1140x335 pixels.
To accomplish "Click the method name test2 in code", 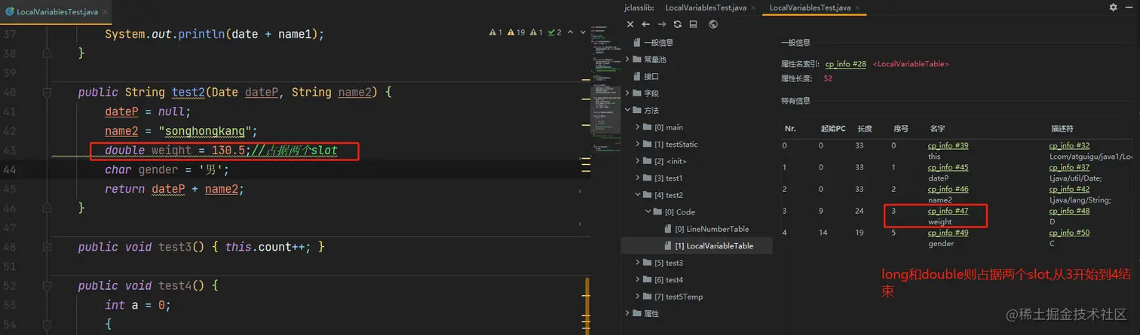I will click(x=188, y=92).
